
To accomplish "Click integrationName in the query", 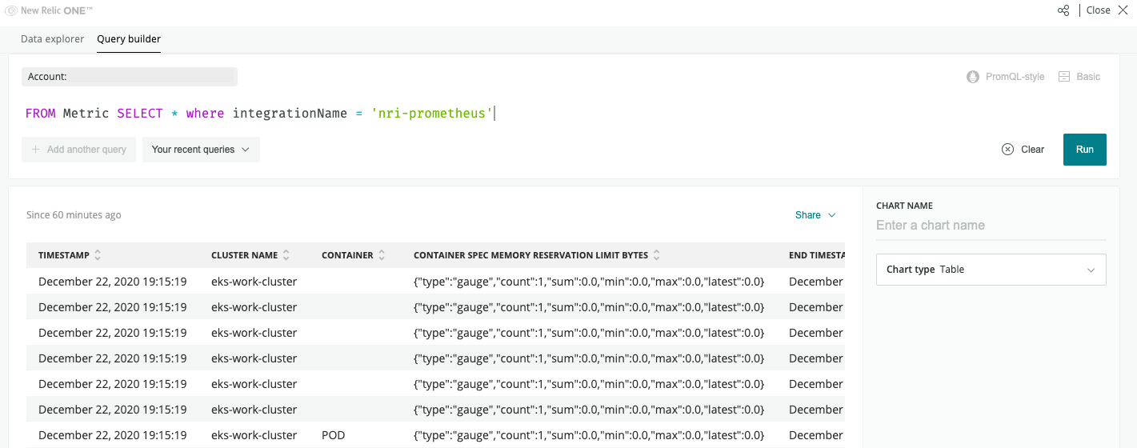I will pos(290,114).
